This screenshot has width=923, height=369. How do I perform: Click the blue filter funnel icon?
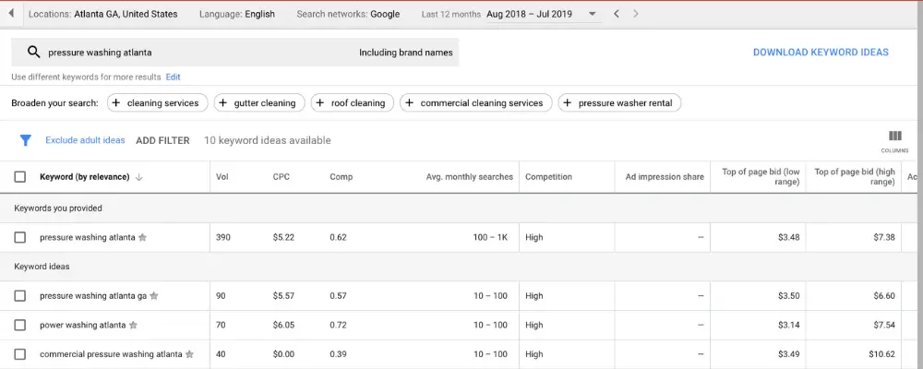[x=25, y=140]
